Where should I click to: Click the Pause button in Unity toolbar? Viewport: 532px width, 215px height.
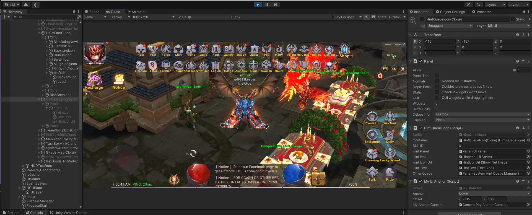(266, 5)
